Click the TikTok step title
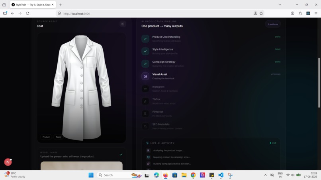The image size is (321, 180). coord(156,99)
